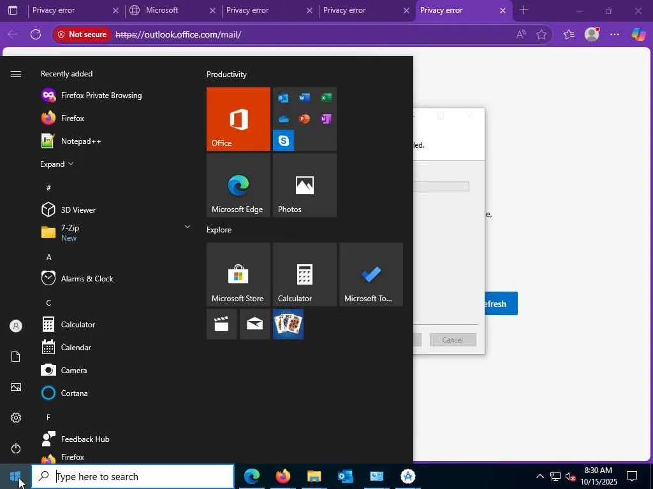Open Outlook icon in the tile folder

(x=283, y=98)
